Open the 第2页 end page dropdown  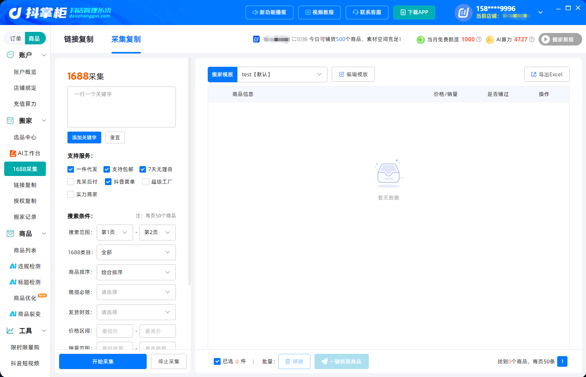(158, 232)
